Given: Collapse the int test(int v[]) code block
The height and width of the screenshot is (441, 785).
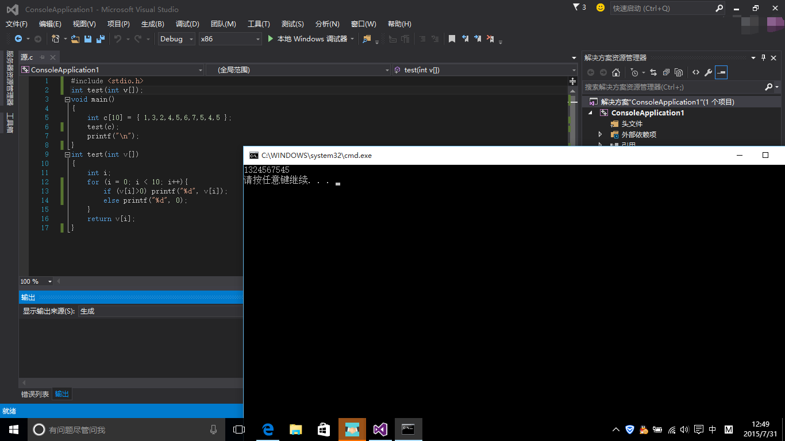Looking at the screenshot, I should 67,154.
